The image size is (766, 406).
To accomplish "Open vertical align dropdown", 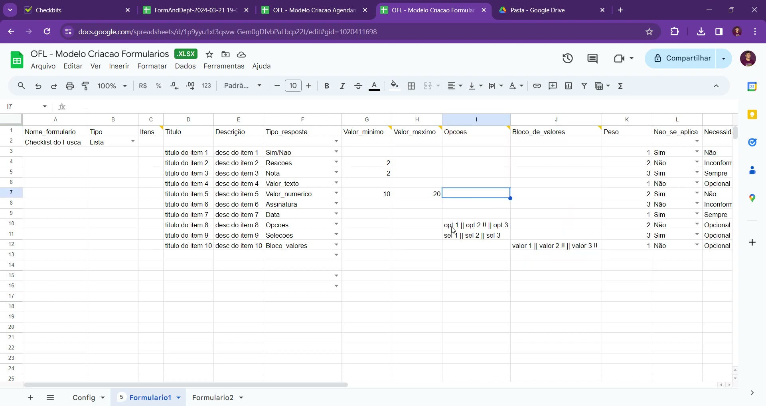I will pyautogui.click(x=475, y=86).
